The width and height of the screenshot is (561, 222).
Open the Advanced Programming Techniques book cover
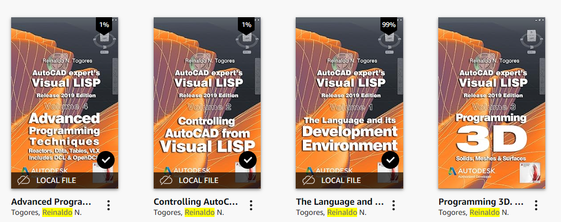click(64, 102)
